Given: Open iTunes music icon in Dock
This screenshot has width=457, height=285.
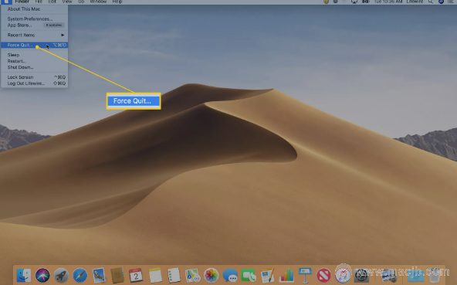Looking at the screenshot, I should pos(343,276).
